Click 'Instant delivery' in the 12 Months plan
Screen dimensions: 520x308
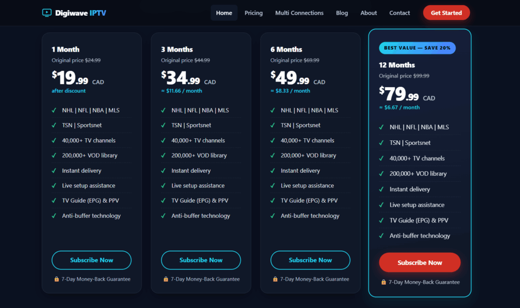(410, 189)
